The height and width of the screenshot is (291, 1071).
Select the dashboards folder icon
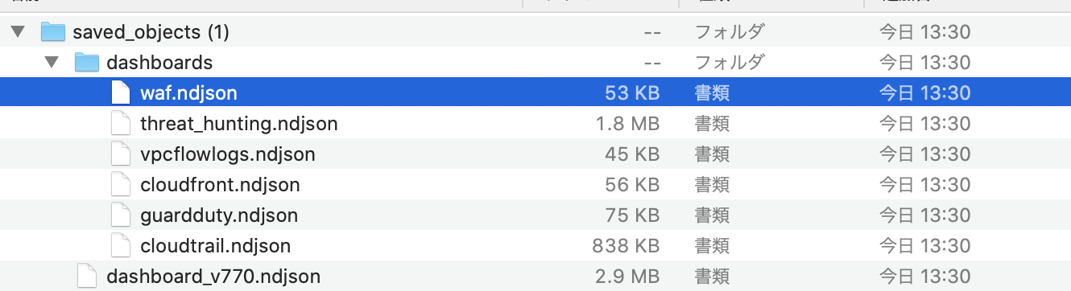[x=86, y=62]
